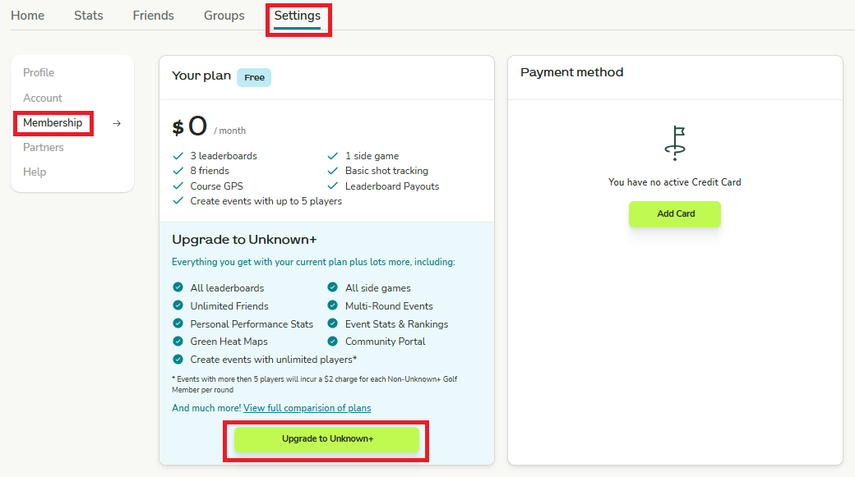Switch to the Stats tab
The height and width of the screenshot is (477, 855).
point(89,16)
